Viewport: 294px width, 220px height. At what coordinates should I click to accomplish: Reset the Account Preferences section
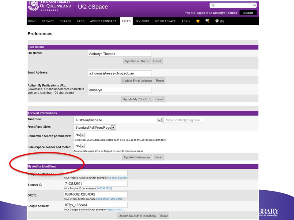pos(158,157)
